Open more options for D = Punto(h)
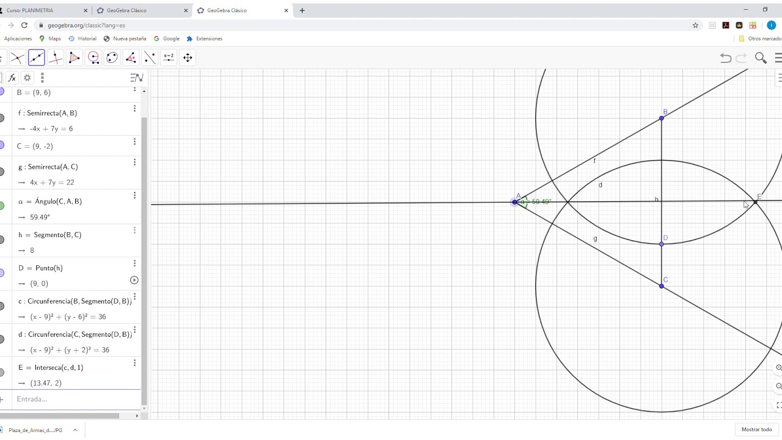782x440 pixels. pos(134,263)
